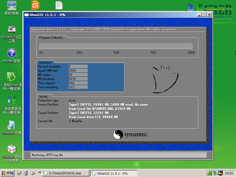236x177 pixels.
Task: Click the MB remaining value 5038
Action: (x=78, y=79)
